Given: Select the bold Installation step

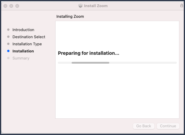Looking at the screenshot, I should point(23,51).
